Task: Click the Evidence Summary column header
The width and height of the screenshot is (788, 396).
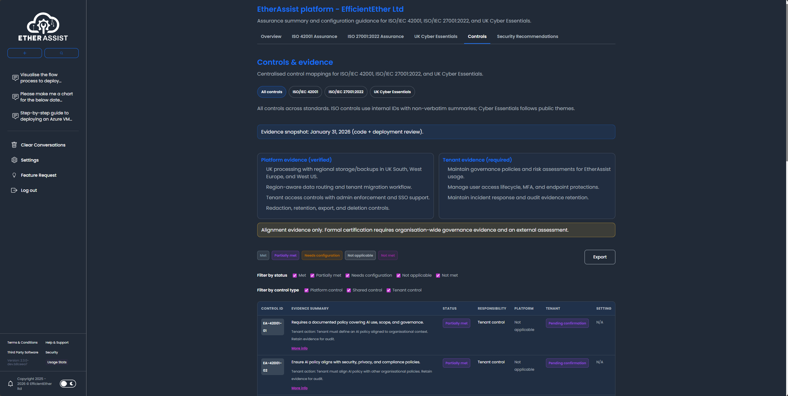Action: [310, 308]
